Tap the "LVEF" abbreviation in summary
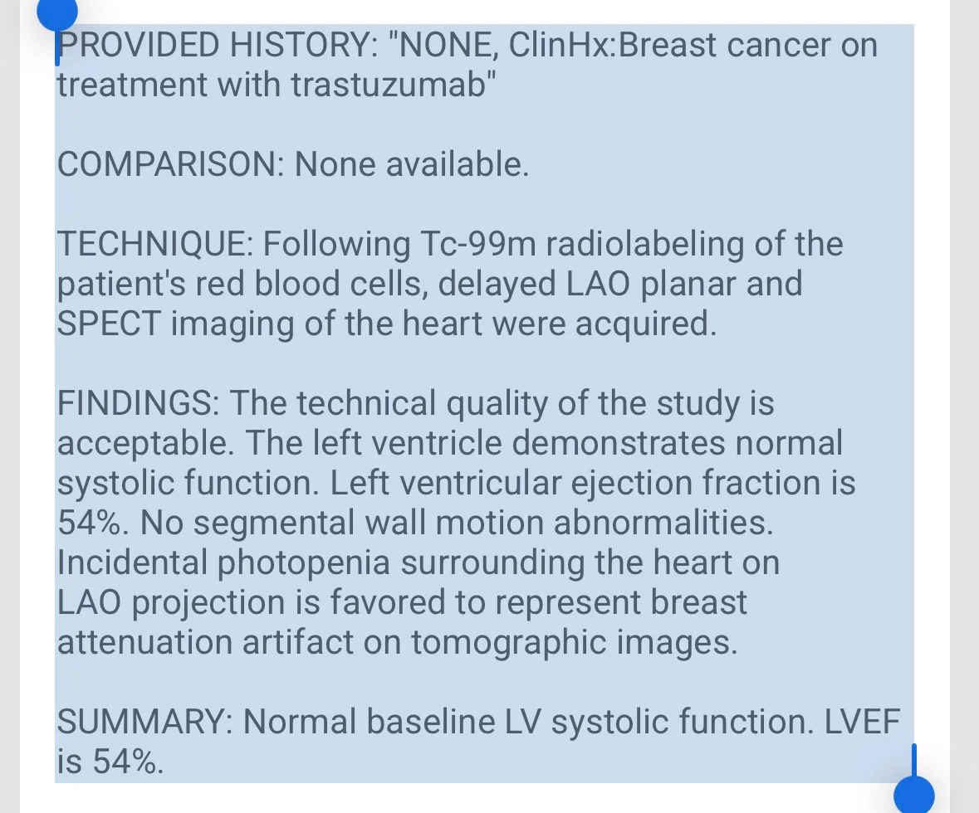Screen dimensions: 979x813 coord(862,721)
